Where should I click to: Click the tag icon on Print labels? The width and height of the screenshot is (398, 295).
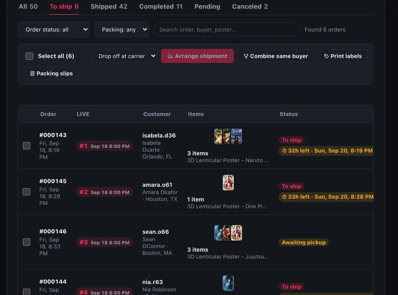coord(326,56)
